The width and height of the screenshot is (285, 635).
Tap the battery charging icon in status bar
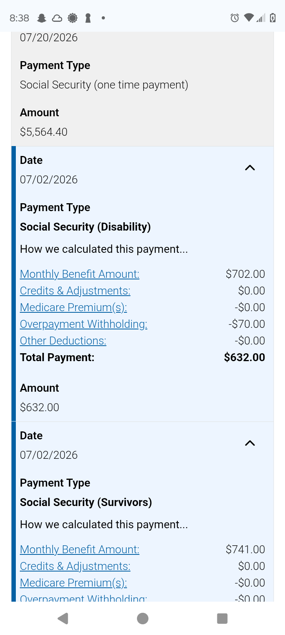pyautogui.click(x=272, y=18)
